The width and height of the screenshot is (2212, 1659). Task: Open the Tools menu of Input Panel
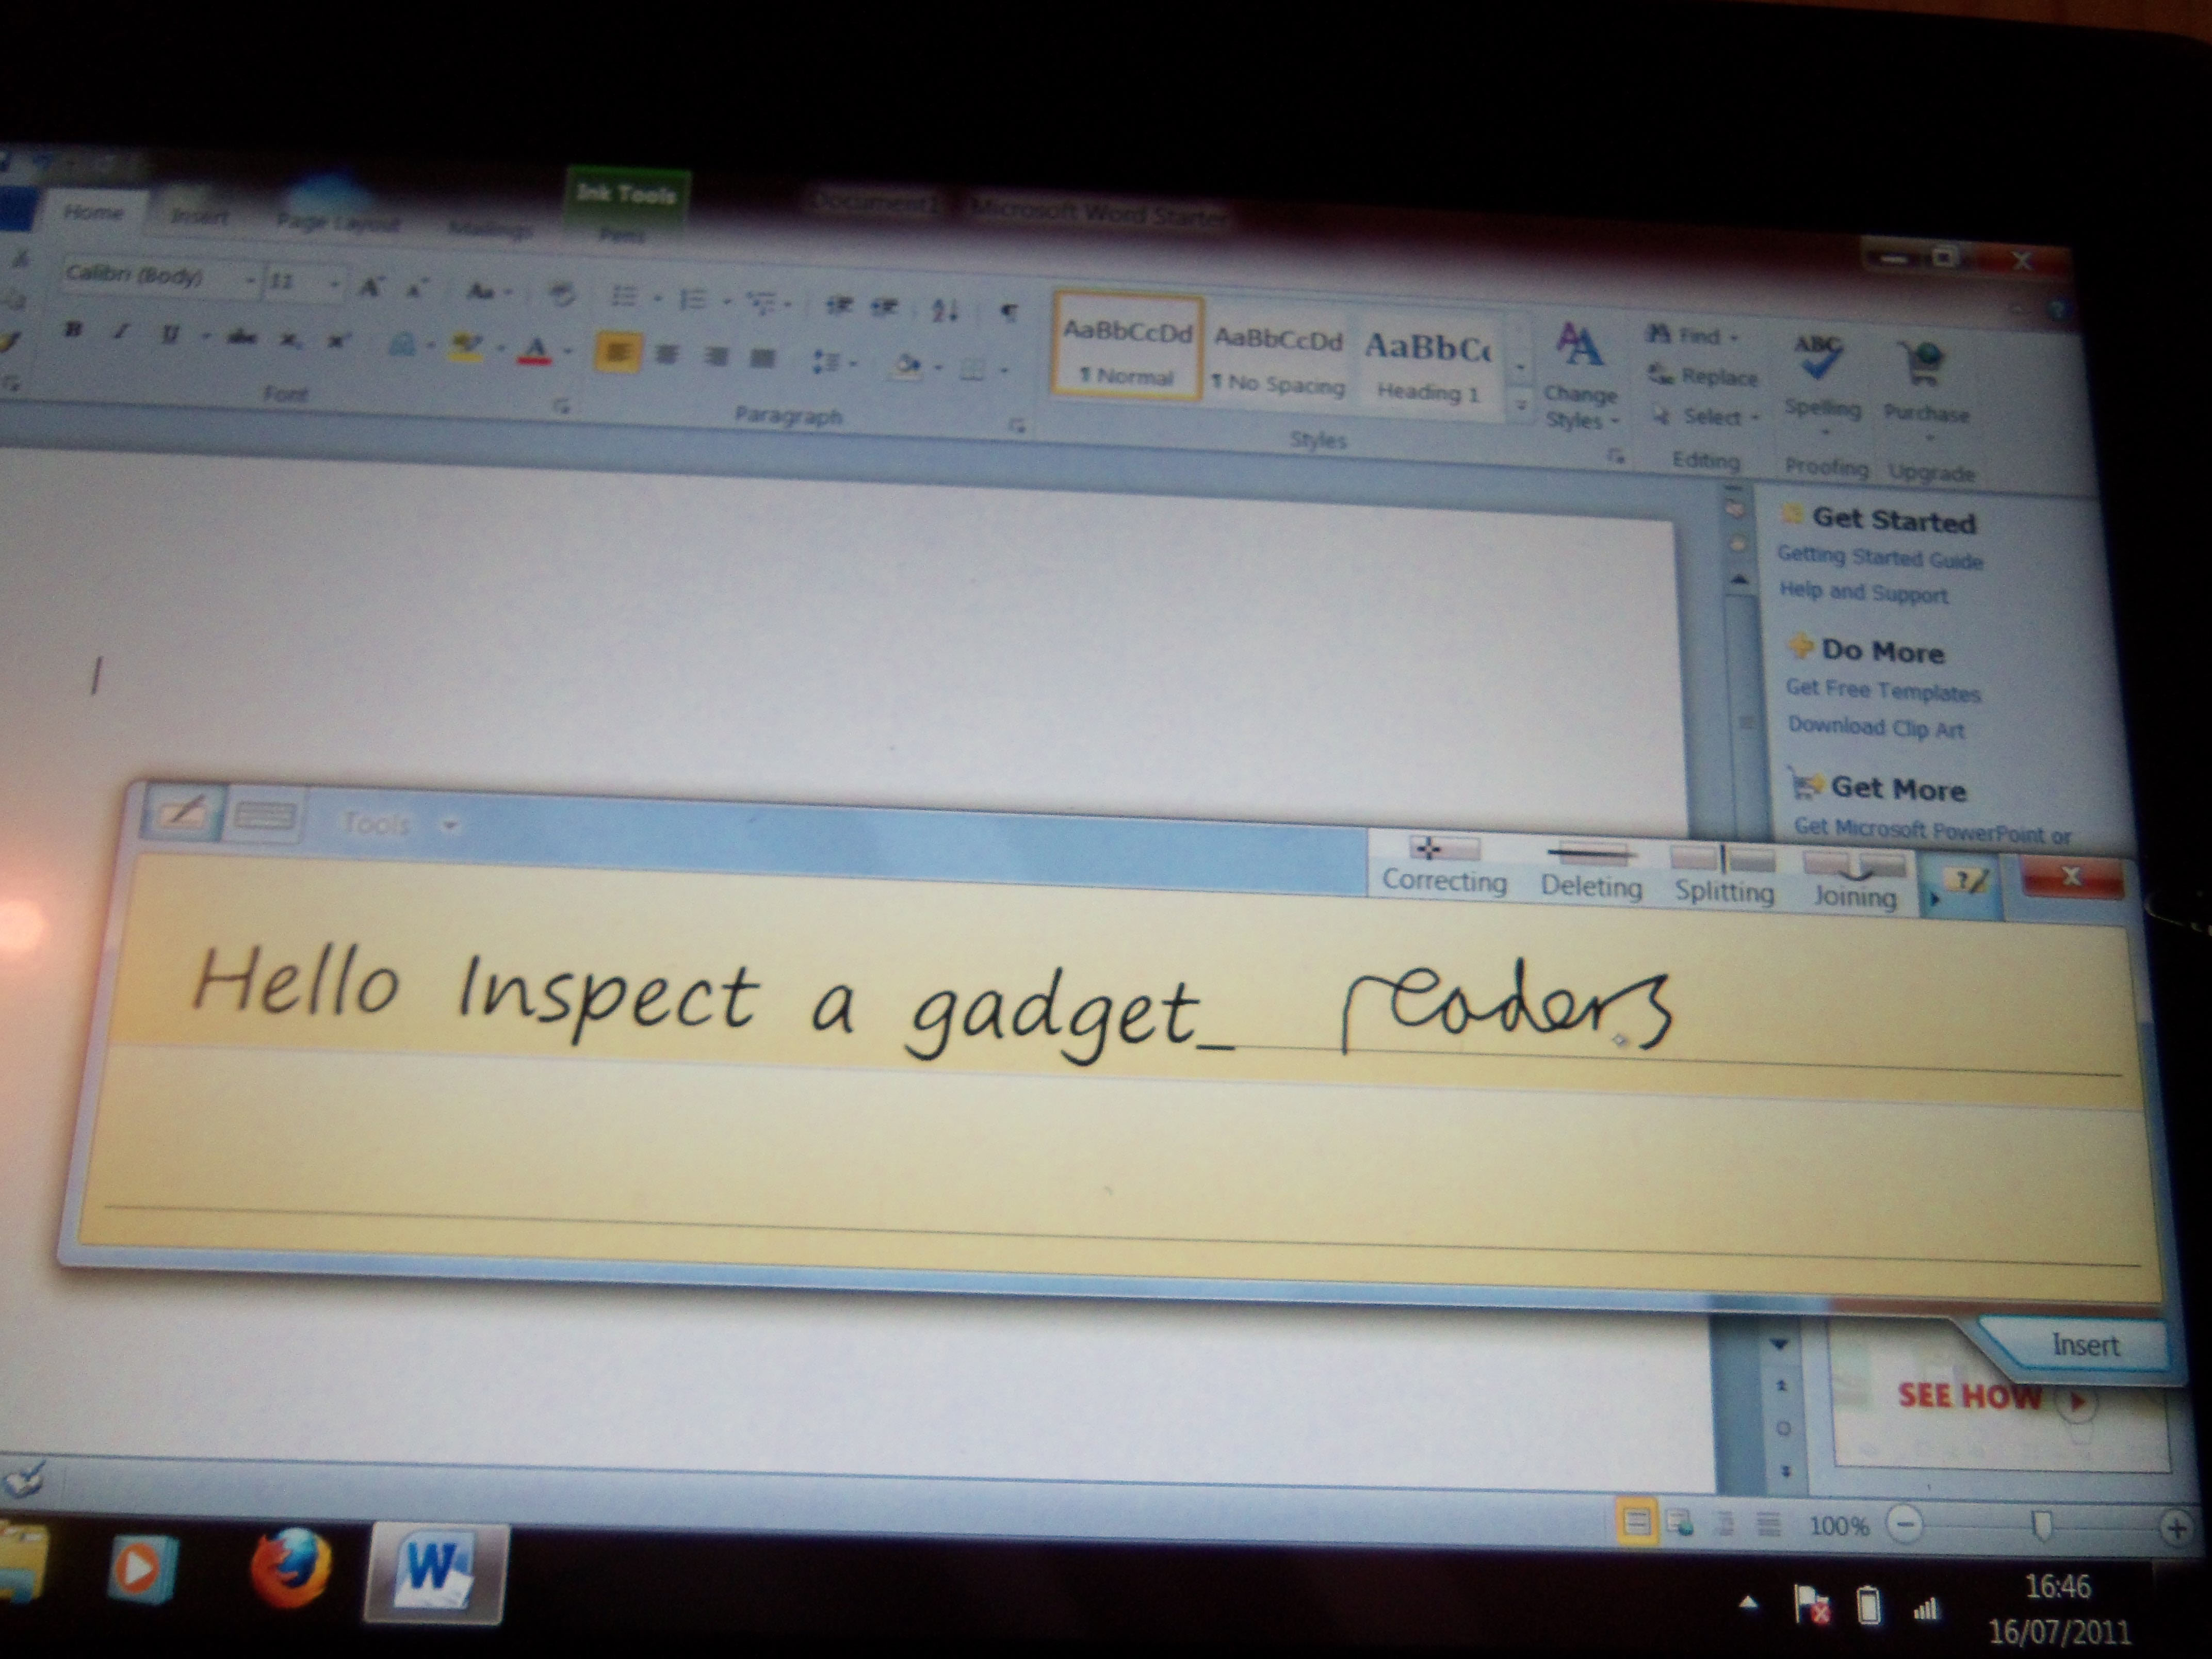point(399,824)
